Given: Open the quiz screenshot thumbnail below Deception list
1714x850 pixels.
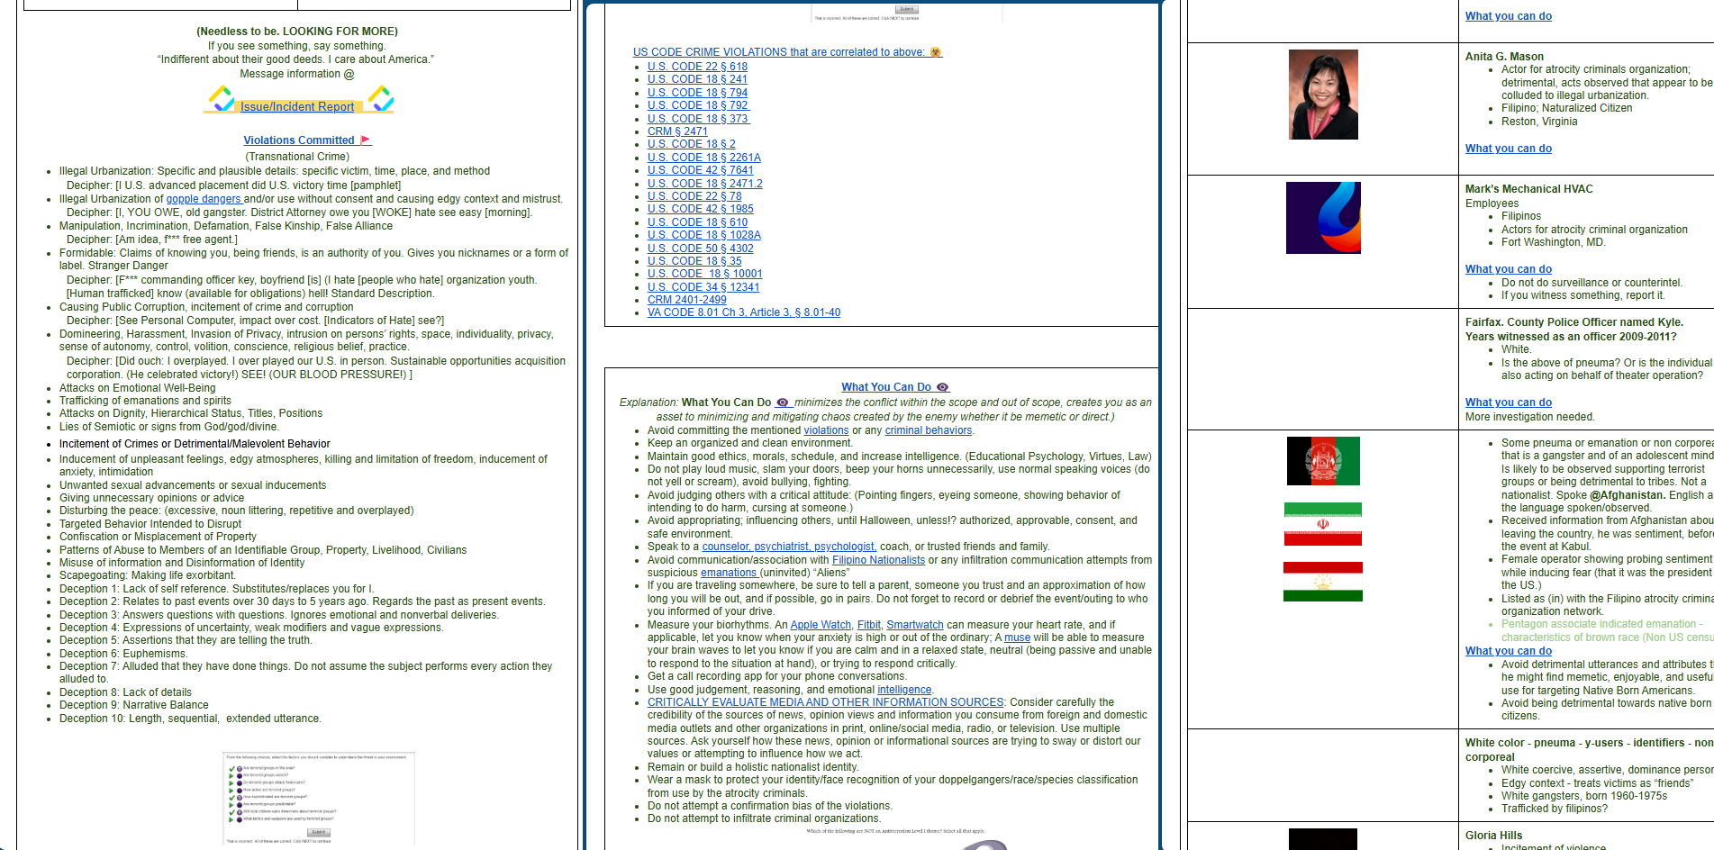Looking at the screenshot, I should [319, 799].
